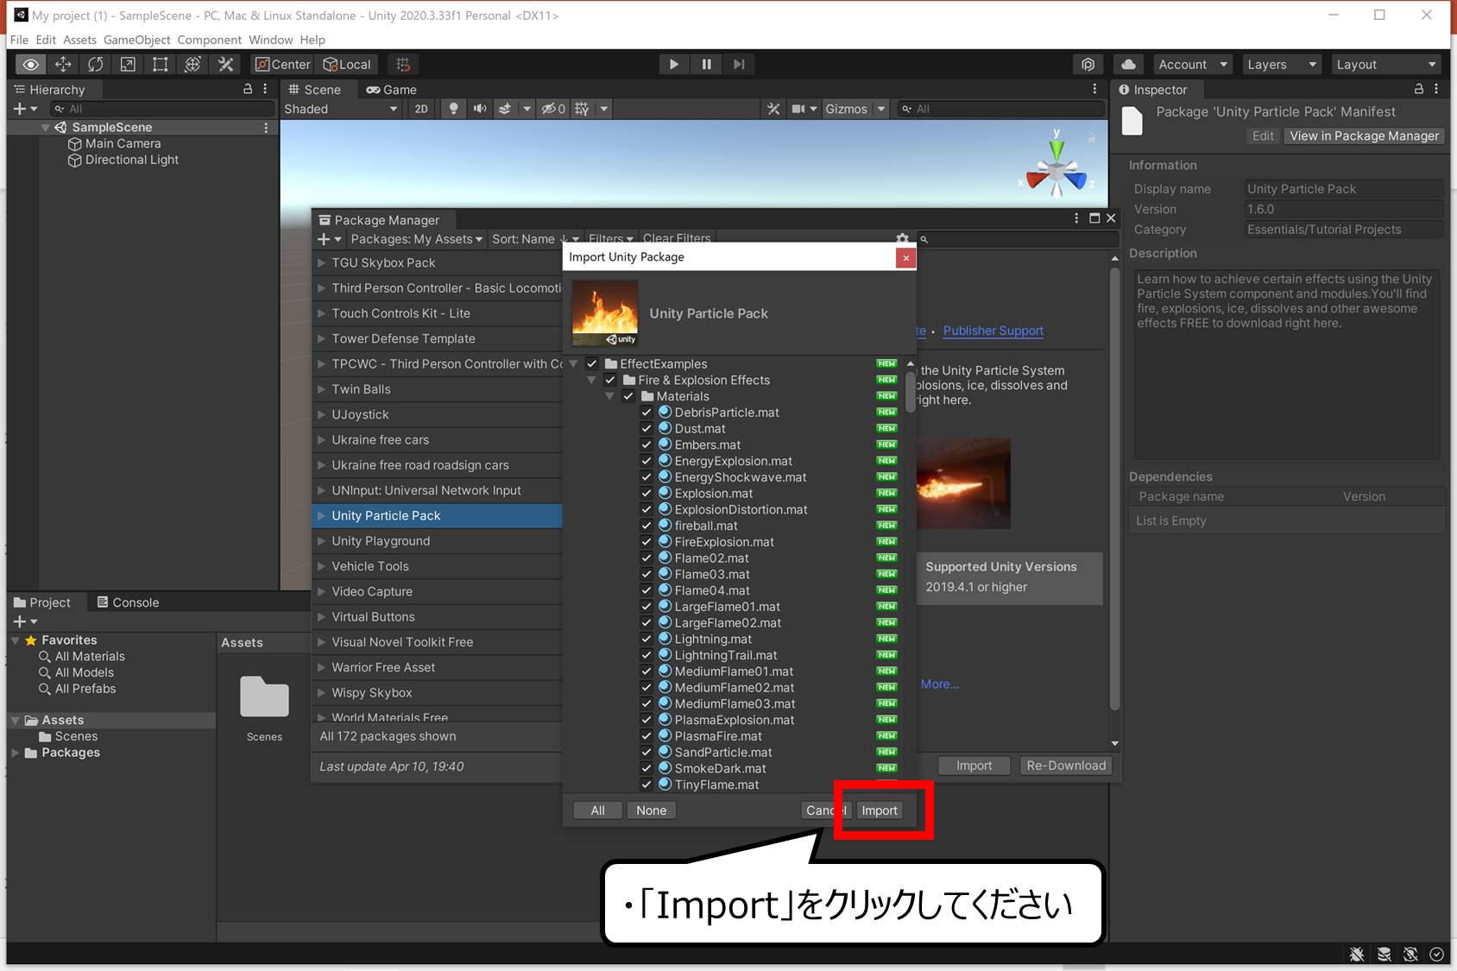Click the Step frame button
1457x971 pixels.
click(x=739, y=65)
